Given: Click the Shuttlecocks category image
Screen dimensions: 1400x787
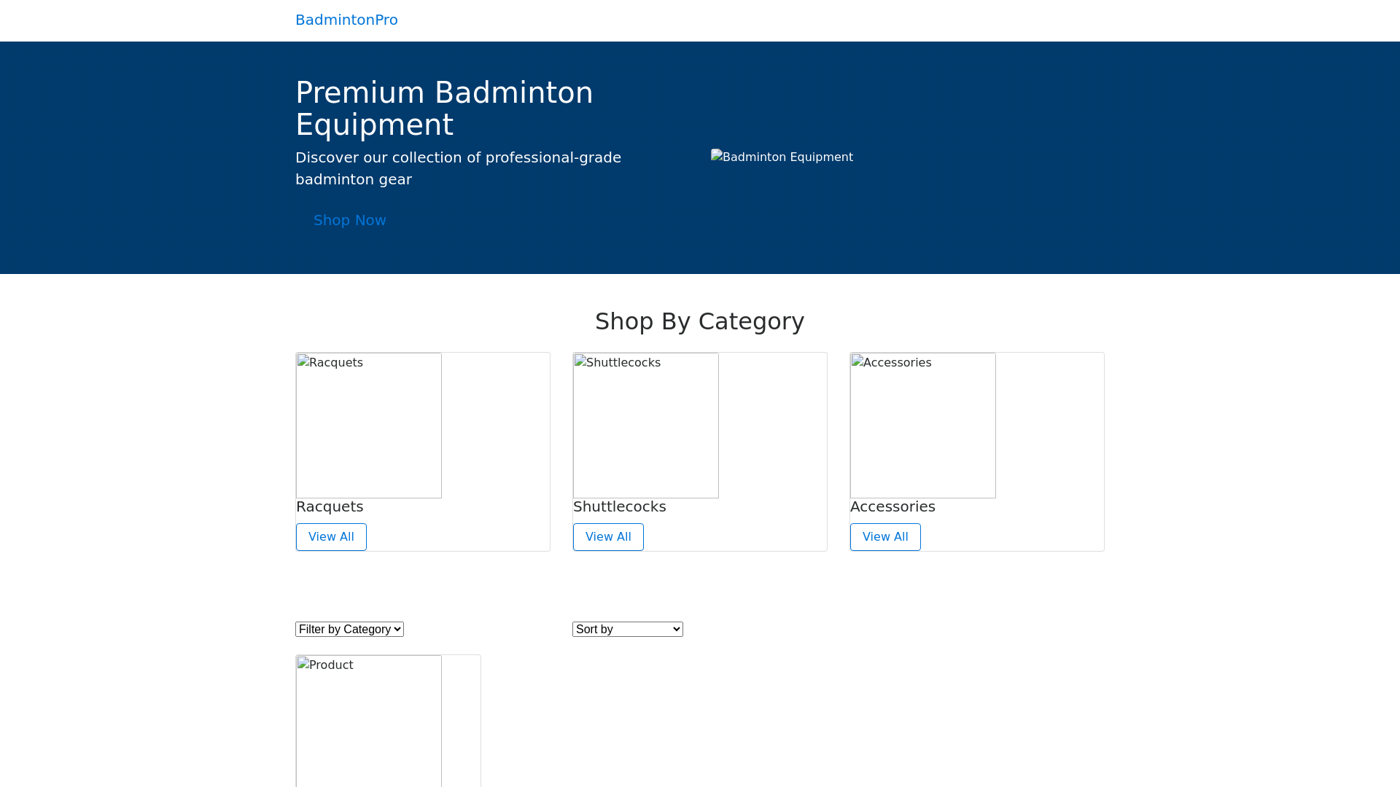Looking at the screenshot, I should pyautogui.click(x=645, y=426).
